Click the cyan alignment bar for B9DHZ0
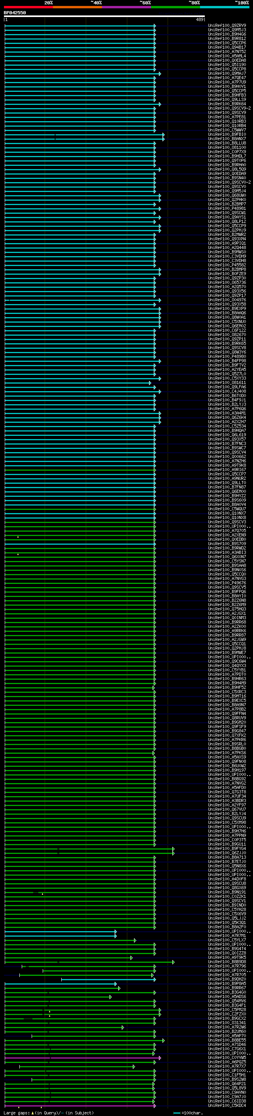Screen dimensions: 253x1116 108,979
